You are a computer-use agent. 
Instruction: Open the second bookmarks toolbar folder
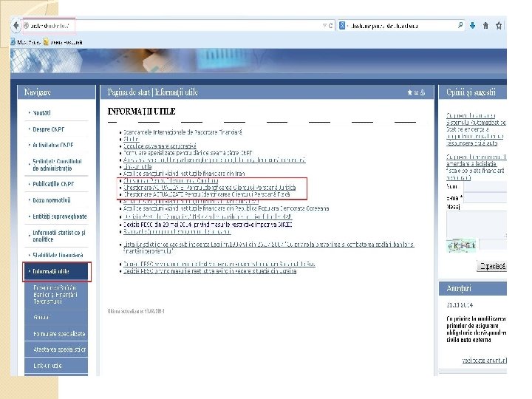click(63, 42)
